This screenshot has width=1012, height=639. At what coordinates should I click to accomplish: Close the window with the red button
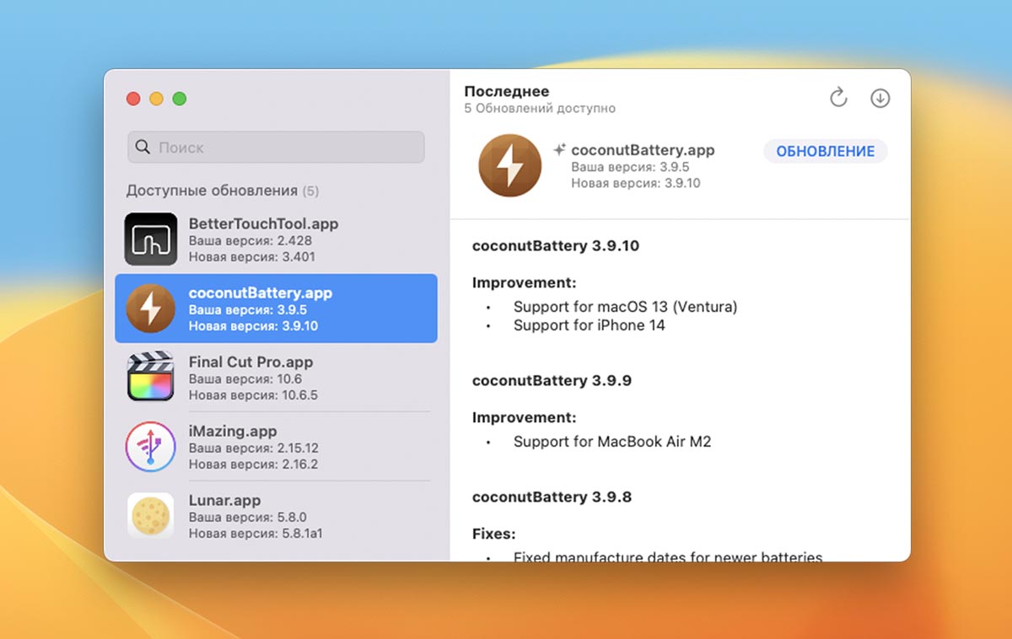(133, 99)
